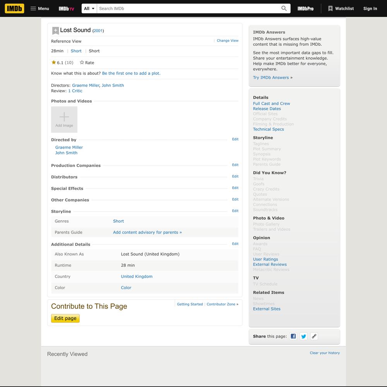Open the hamburger Menu
Image resolution: width=387 pixels, height=387 pixels.
[x=40, y=9]
